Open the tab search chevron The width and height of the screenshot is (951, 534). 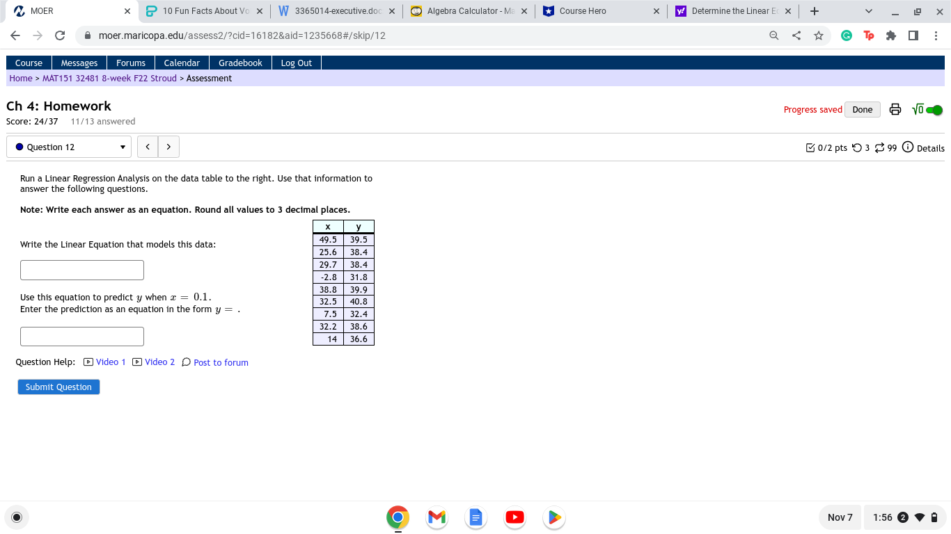click(x=868, y=11)
